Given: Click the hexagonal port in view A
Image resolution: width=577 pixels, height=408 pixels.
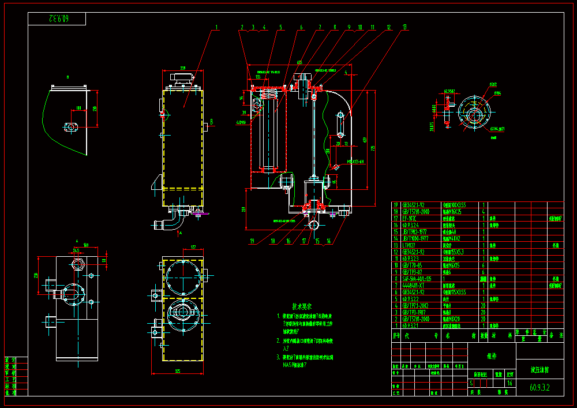Looking at the screenshot, I should click(78, 264).
